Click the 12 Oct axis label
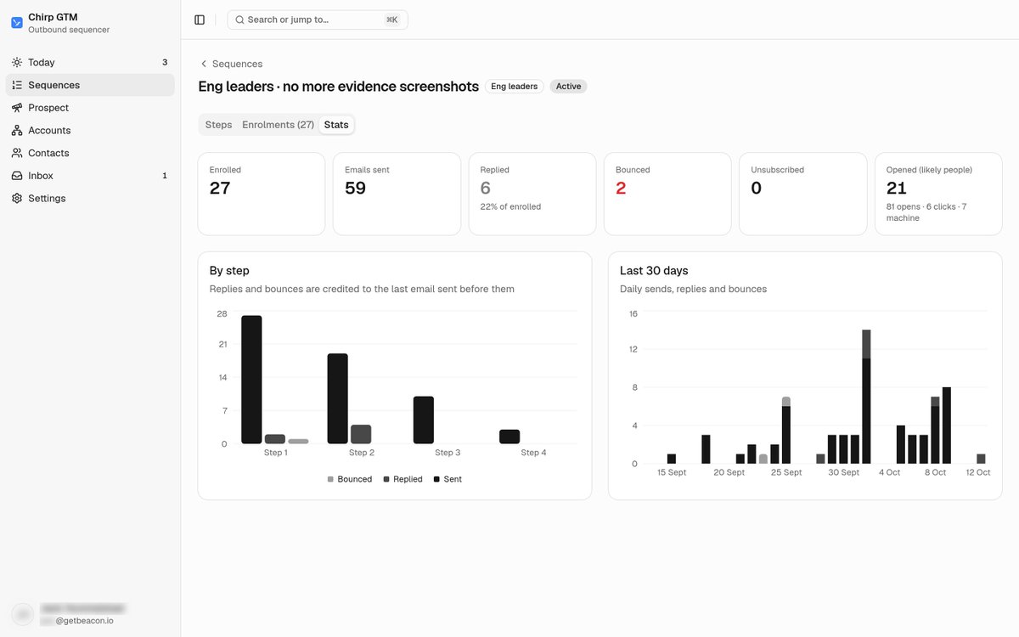 tap(977, 472)
